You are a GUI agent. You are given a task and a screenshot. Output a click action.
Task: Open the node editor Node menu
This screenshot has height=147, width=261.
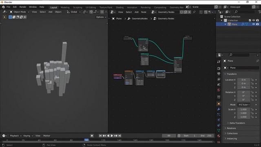click(144, 12)
